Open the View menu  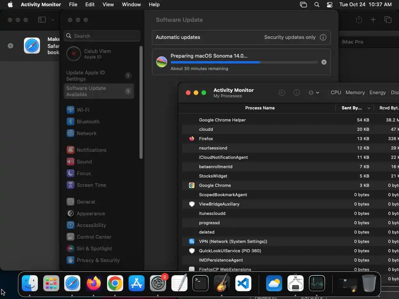(108, 5)
